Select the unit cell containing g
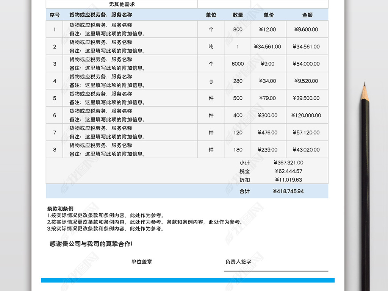Screen dimensions: 388x291 pos(211,81)
